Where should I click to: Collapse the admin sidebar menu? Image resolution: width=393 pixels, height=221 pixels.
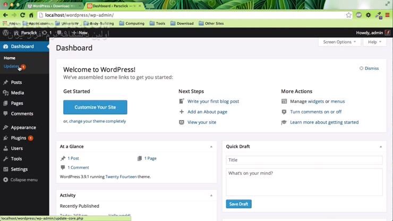(x=23, y=180)
